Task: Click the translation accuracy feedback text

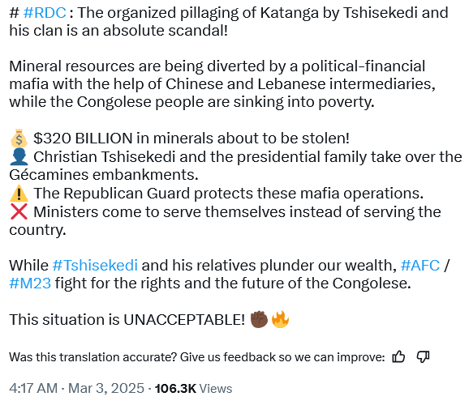Action: 197,357
